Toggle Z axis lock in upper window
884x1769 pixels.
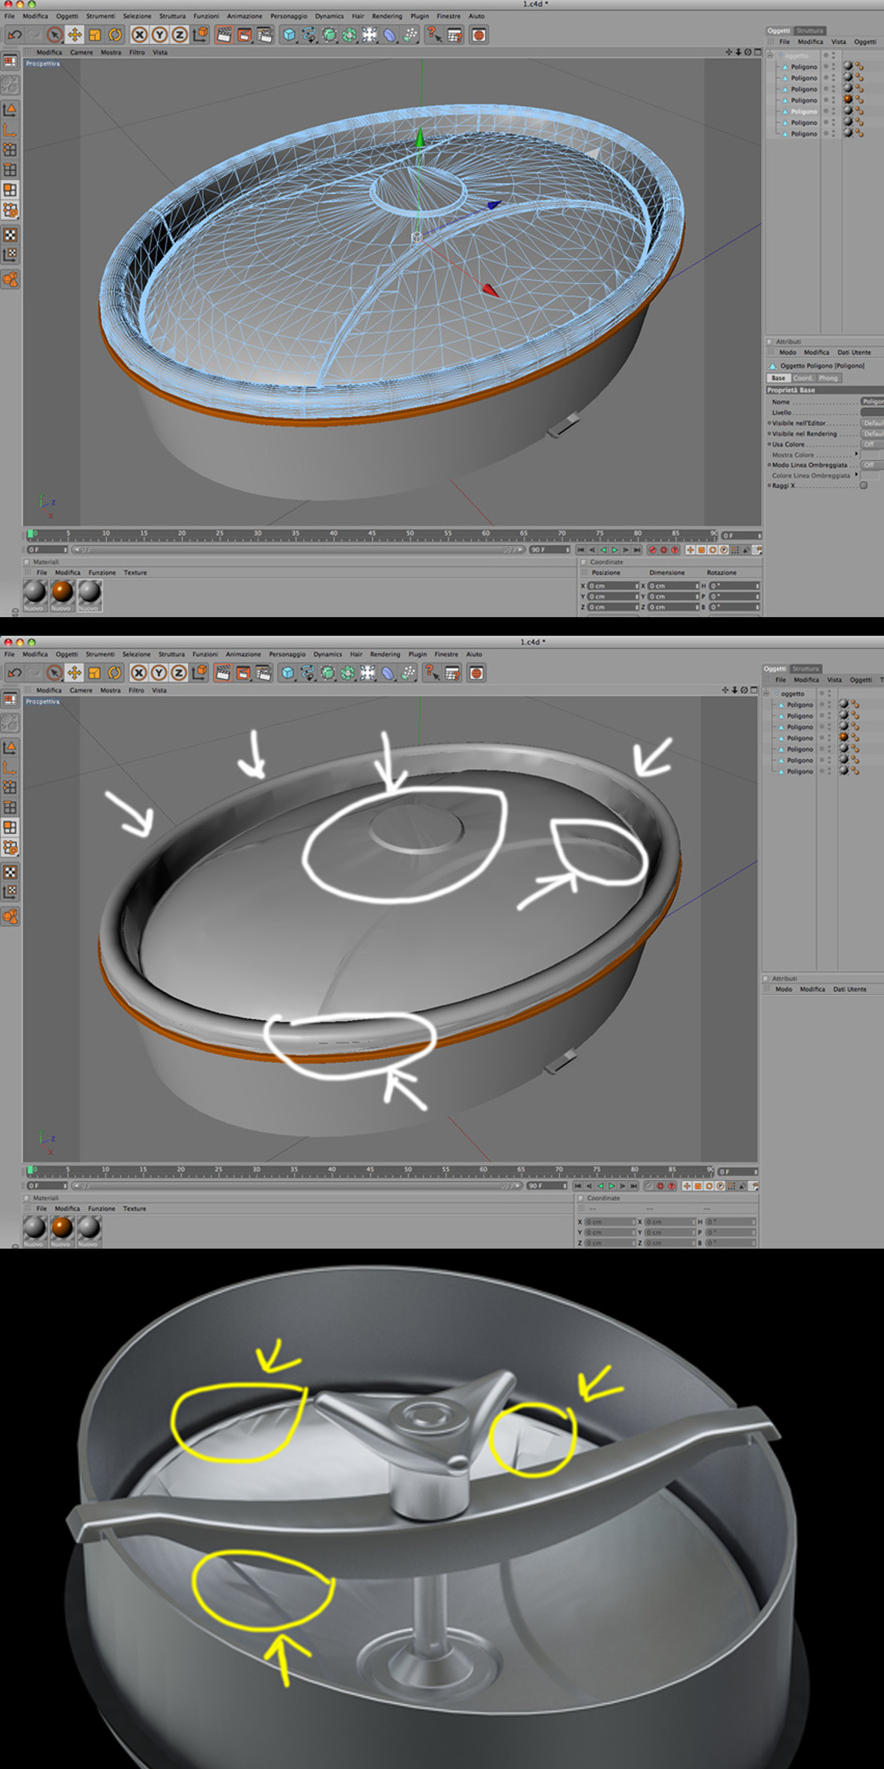[x=180, y=34]
